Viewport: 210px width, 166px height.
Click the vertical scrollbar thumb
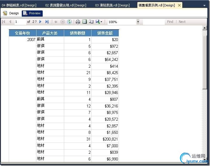point(205,62)
